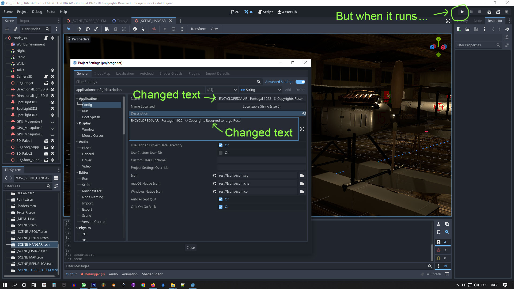514x289 pixels.
Task: Click the Add button next to the type dropdown
Action: pos(288,90)
